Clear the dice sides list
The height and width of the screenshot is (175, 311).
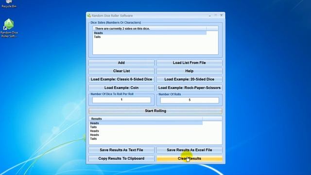click(121, 71)
